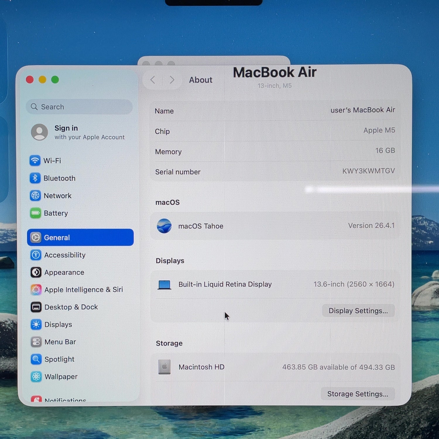Image resolution: width=439 pixels, height=439 pixels.
Task: Go forward with the right chevron
Action: 172,80
